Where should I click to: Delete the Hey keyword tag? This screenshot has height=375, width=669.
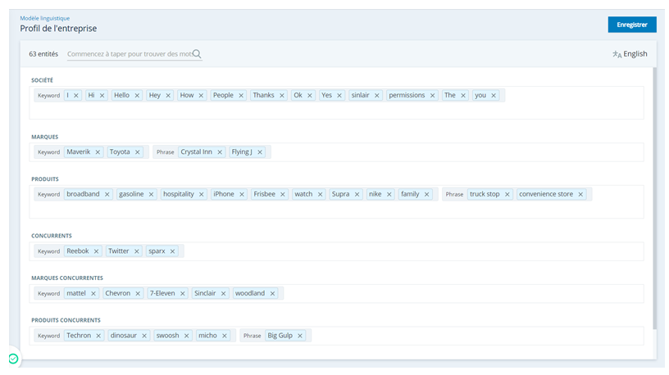(x=168, y=96)
